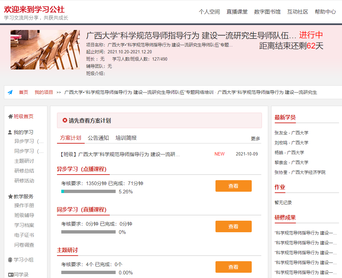The height and width of the screenshot is (278, 342).
Task: Click the 异步学习 progress bar at 5.26%
Action: [88, 191]
